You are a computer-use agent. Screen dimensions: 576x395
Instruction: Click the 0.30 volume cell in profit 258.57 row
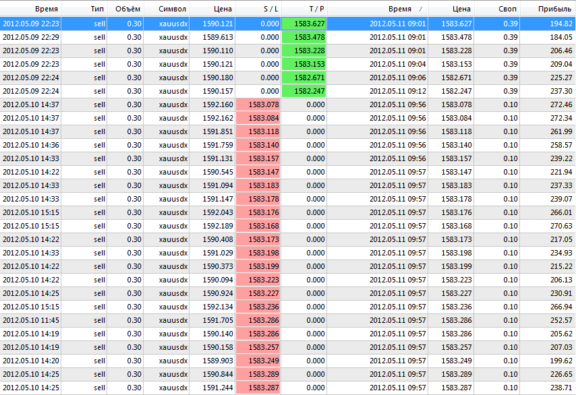(134, 145)
